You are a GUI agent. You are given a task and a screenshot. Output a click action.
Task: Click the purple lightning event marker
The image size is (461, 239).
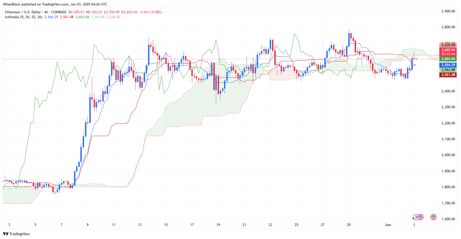point(415,217)
